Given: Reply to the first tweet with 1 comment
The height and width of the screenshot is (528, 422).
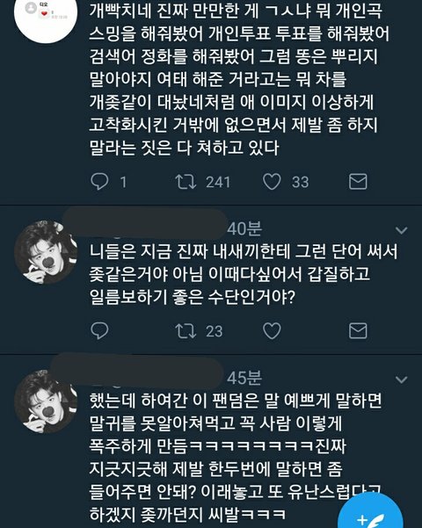Looking at the screenshot, I should pyautogui.click(x=99, y=182).
